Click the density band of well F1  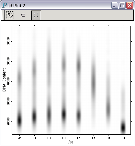tap(94, 83)
